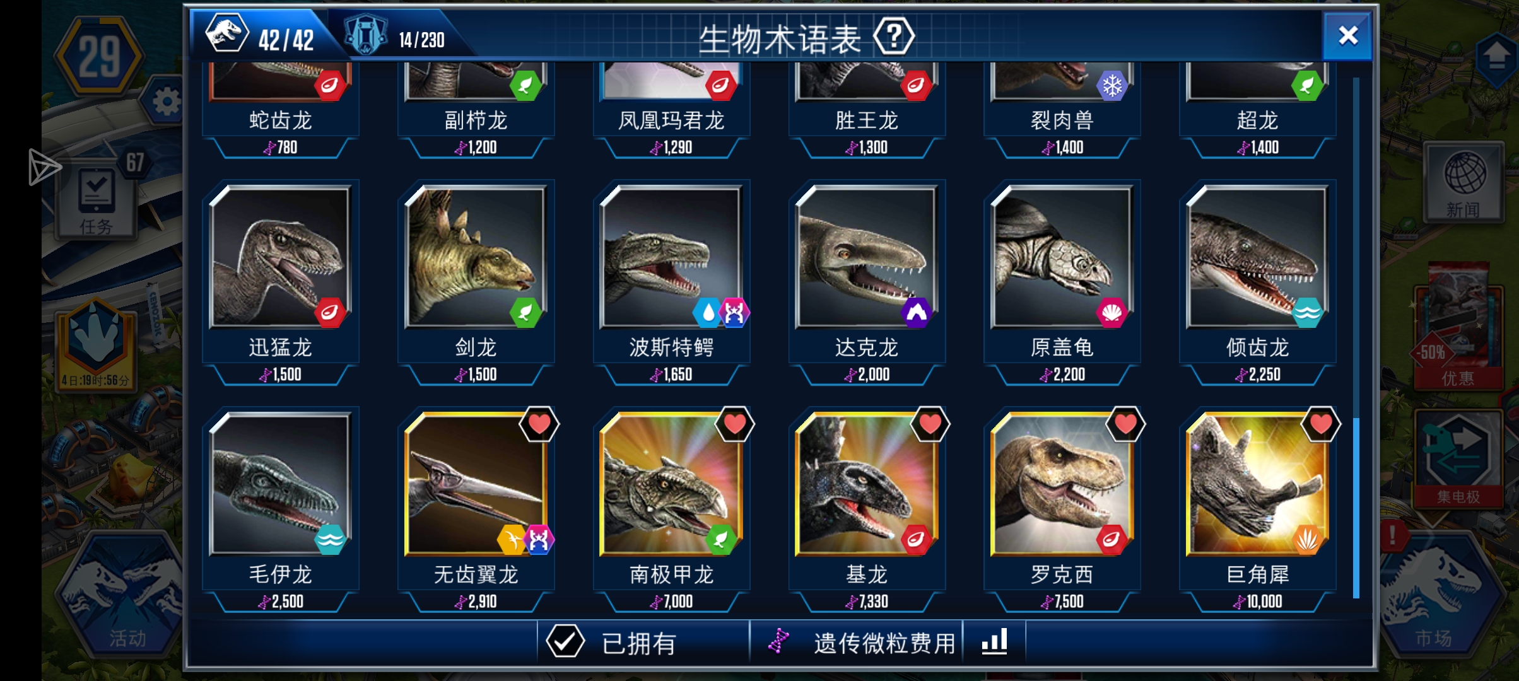This screenshot has height=681, width=1519.
Task: Toggle favorite heart on 罗克西
Action: tap(1125, 424)
